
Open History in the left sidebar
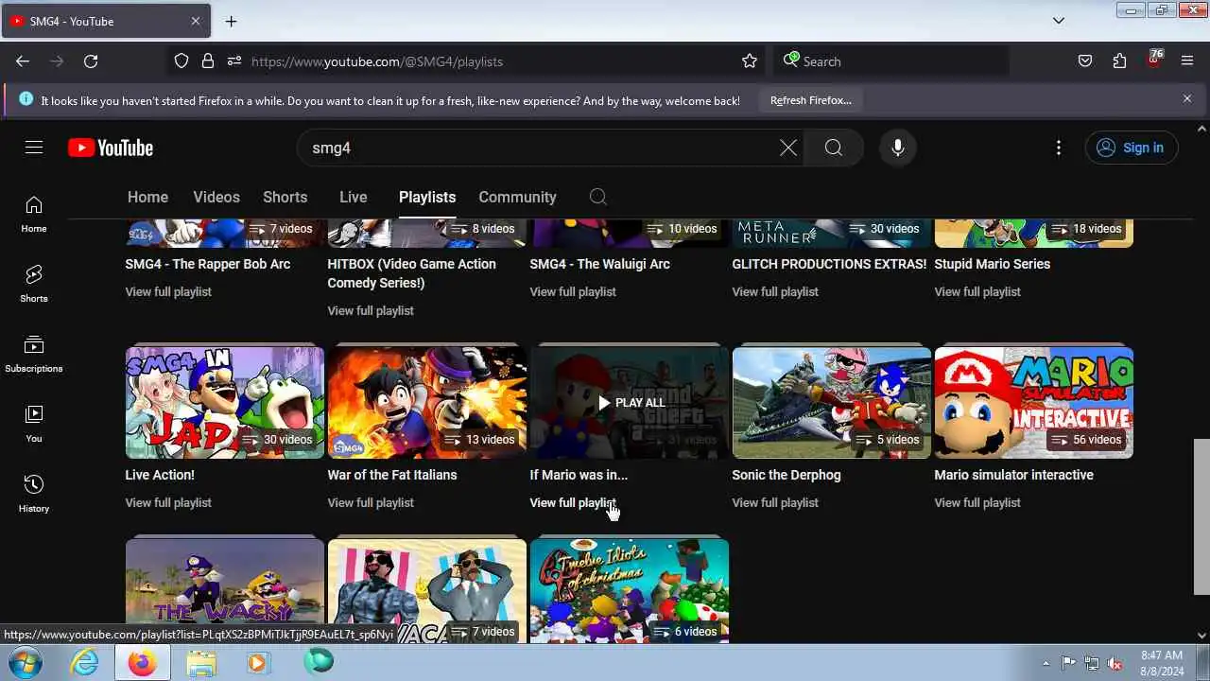34,495
